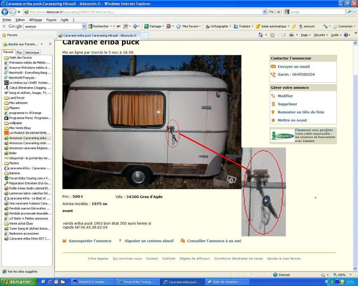Click the Partager button in Google toolbar

153,27
